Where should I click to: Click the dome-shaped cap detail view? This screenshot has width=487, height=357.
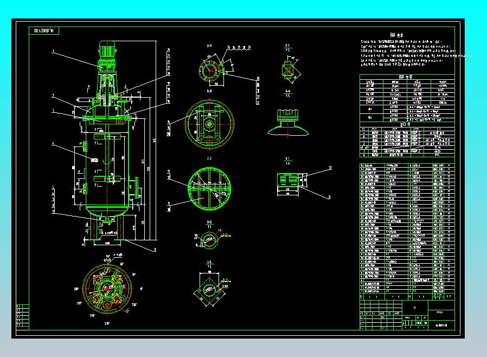coord(288,123)
